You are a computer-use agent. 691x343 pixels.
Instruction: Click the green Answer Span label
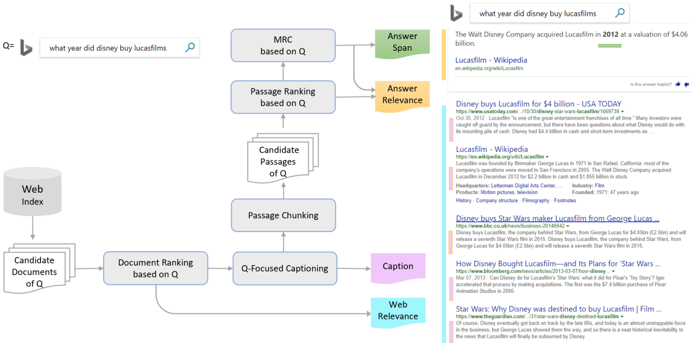[402, 42]
